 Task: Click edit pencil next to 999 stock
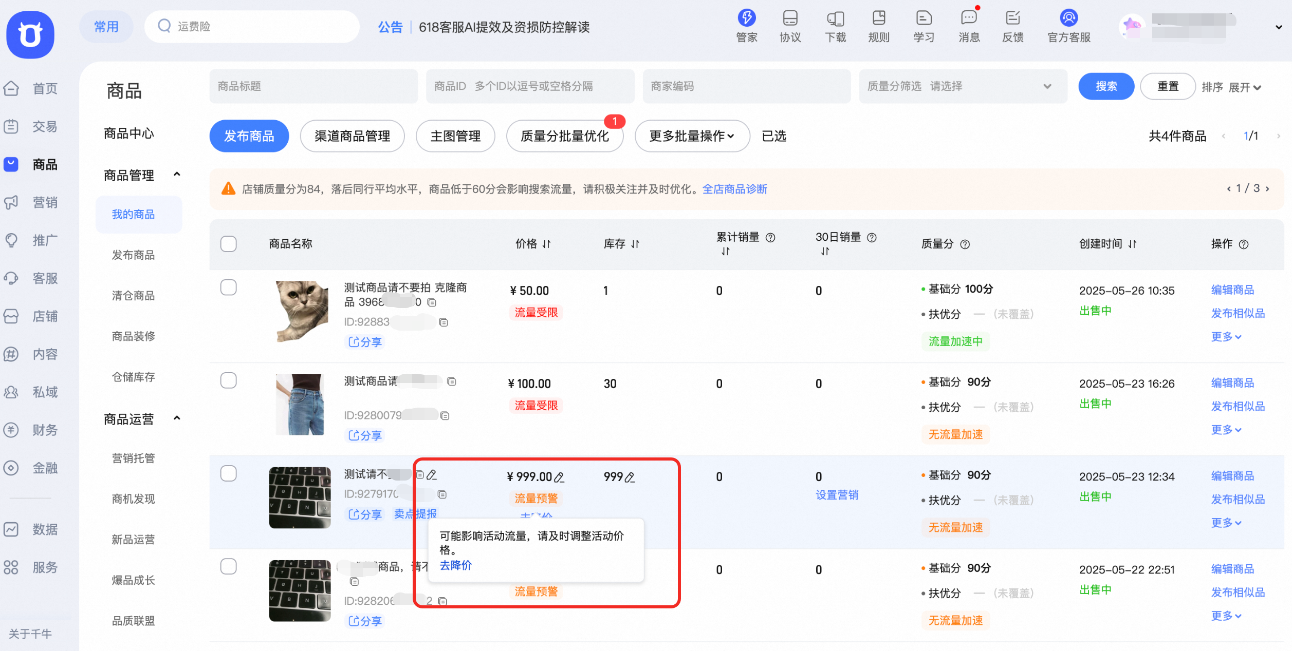click(630, 477)
